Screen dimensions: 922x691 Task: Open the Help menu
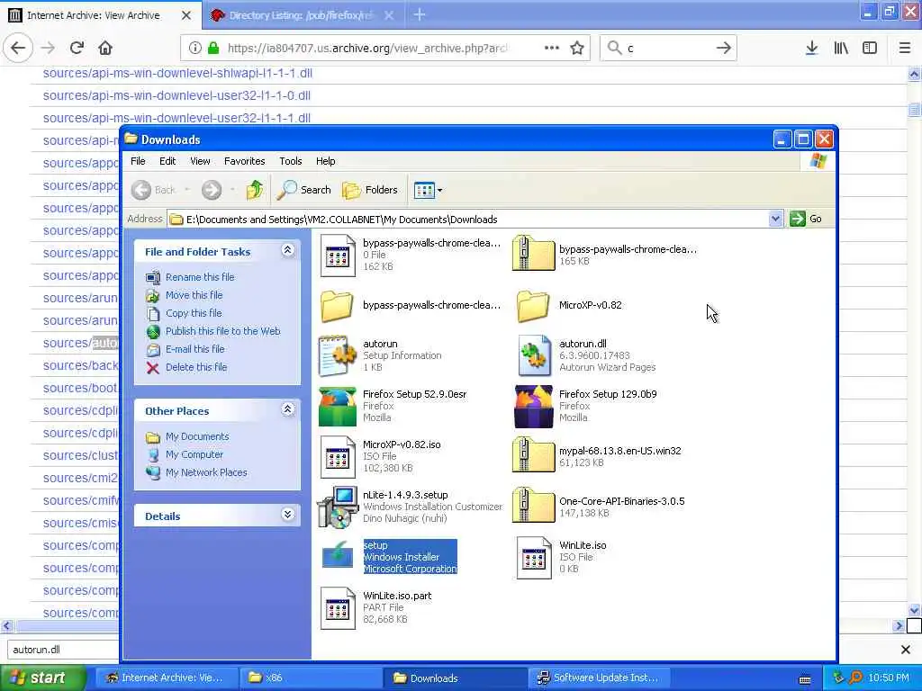tap(325, 161)
